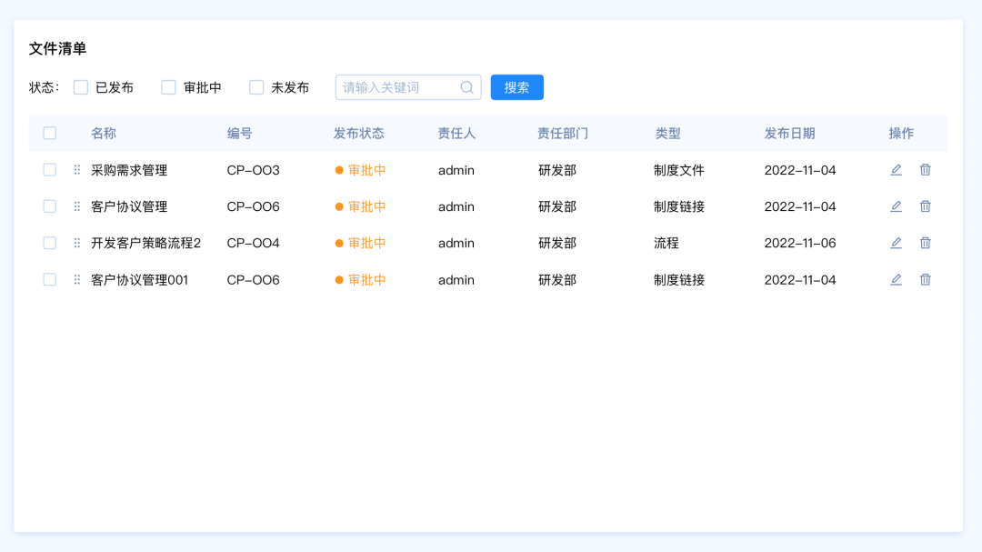The image size is (982, 552).
Task: Enable the 已发布 status filter checkbox
Action: click(x=81, y=87)
